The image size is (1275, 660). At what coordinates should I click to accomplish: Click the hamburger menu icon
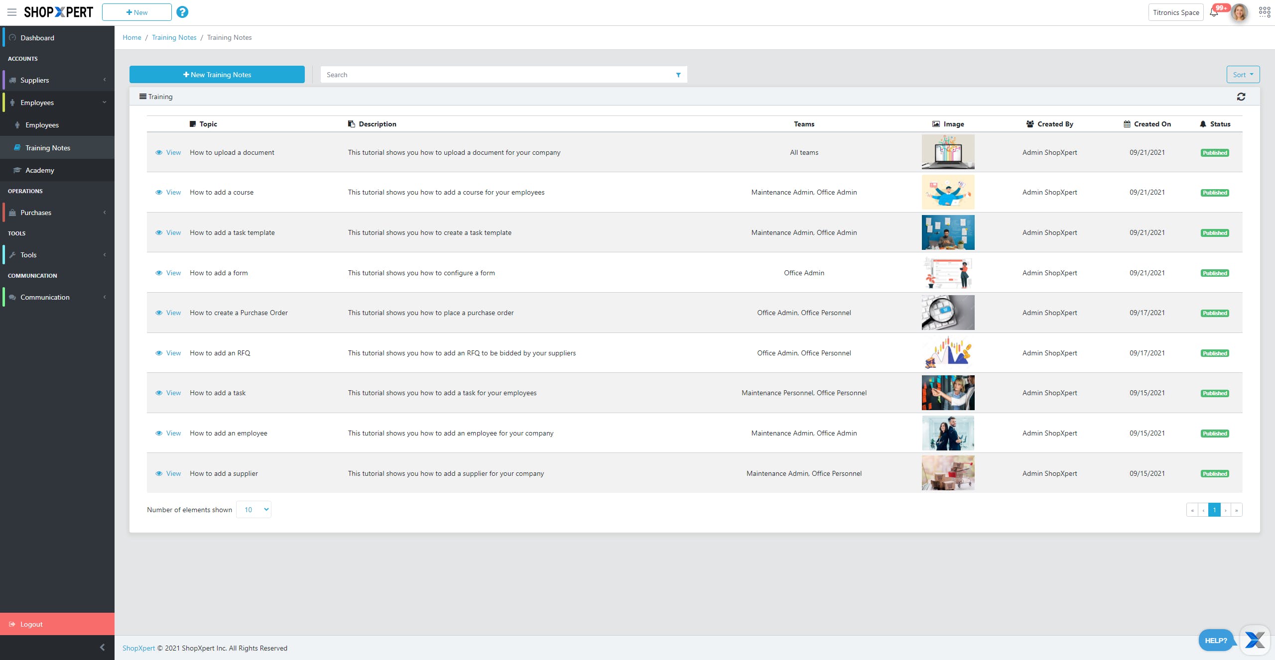(x=12, y=12)
